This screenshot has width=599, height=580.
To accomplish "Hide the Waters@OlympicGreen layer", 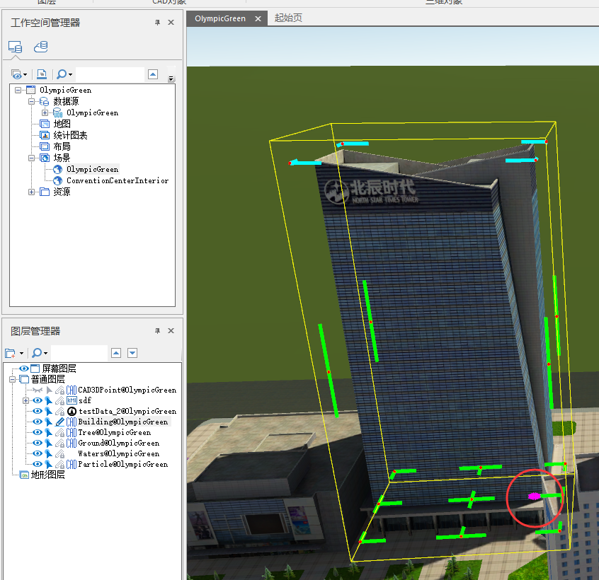I will pos(38,453).
